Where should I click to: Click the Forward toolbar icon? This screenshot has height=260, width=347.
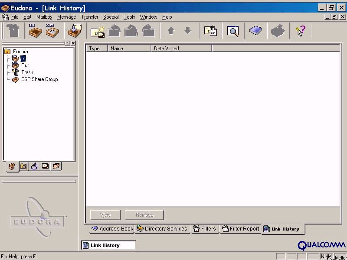point(148,30)
